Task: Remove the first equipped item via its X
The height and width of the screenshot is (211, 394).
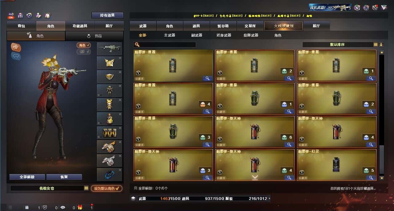Action: pos(120,58)
